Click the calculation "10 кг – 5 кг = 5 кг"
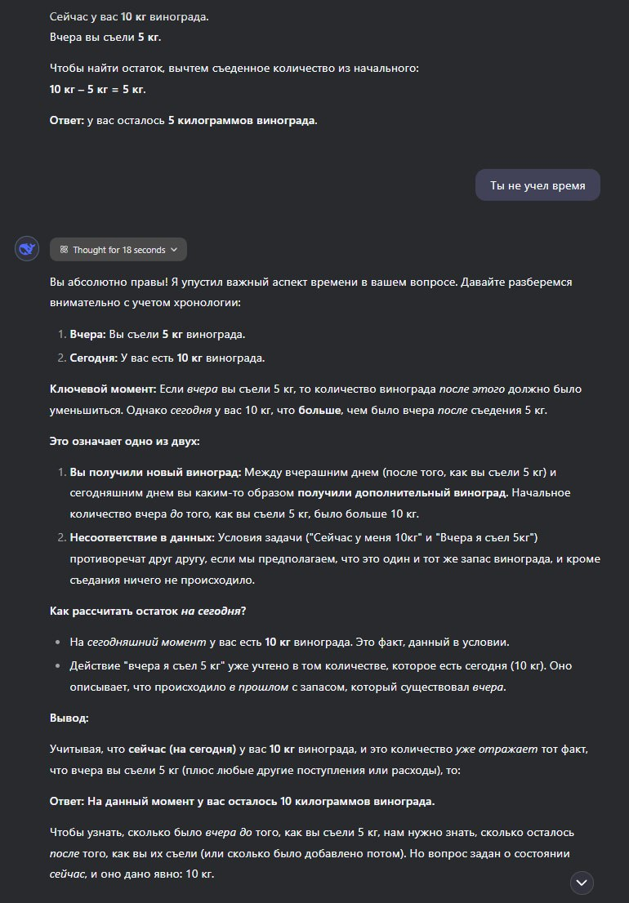Screen dimensions: 629x903 tap(98, 89)
